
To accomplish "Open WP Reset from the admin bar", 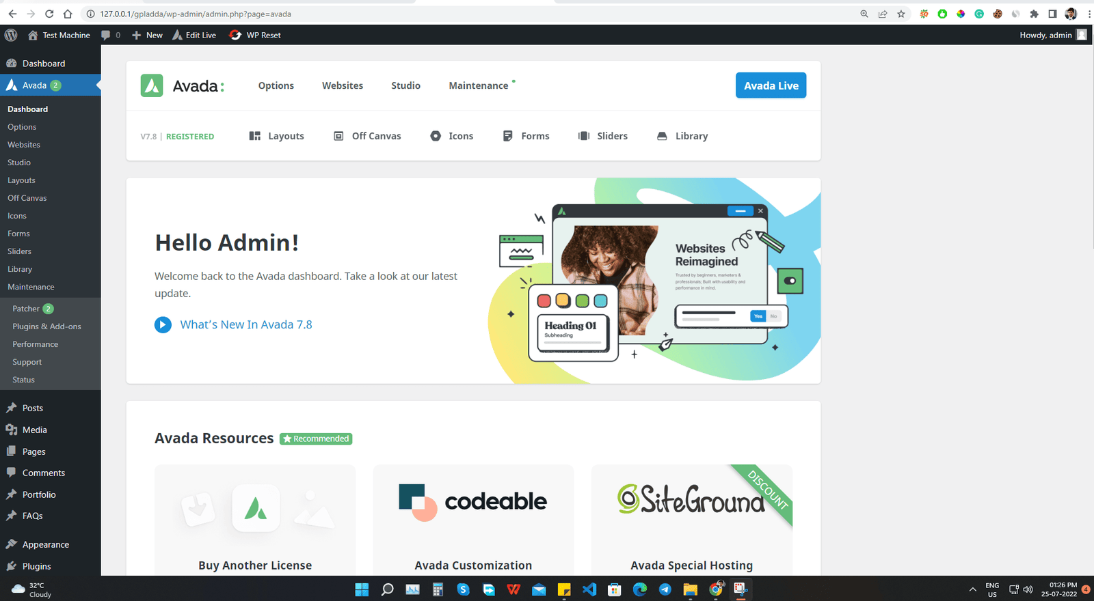I will pos(255,35).
